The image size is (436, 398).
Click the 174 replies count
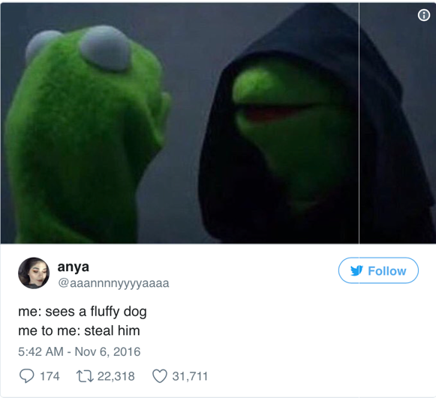pos(50,376)
